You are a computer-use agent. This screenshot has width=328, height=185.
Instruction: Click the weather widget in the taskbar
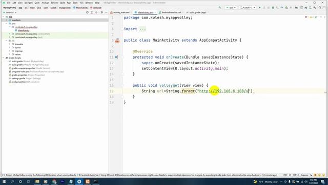pos(265,181)
